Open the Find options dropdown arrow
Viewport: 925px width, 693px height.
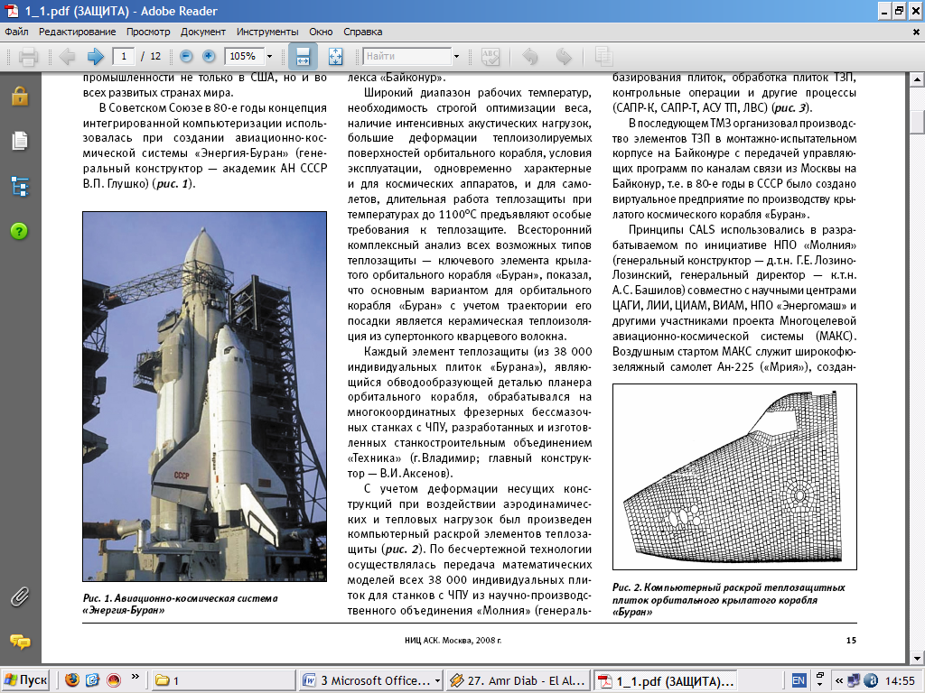456,57
